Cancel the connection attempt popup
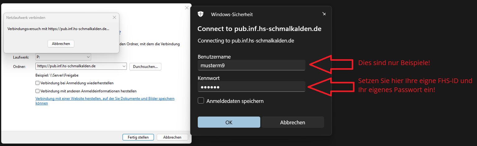 click(x=61, y=44)
